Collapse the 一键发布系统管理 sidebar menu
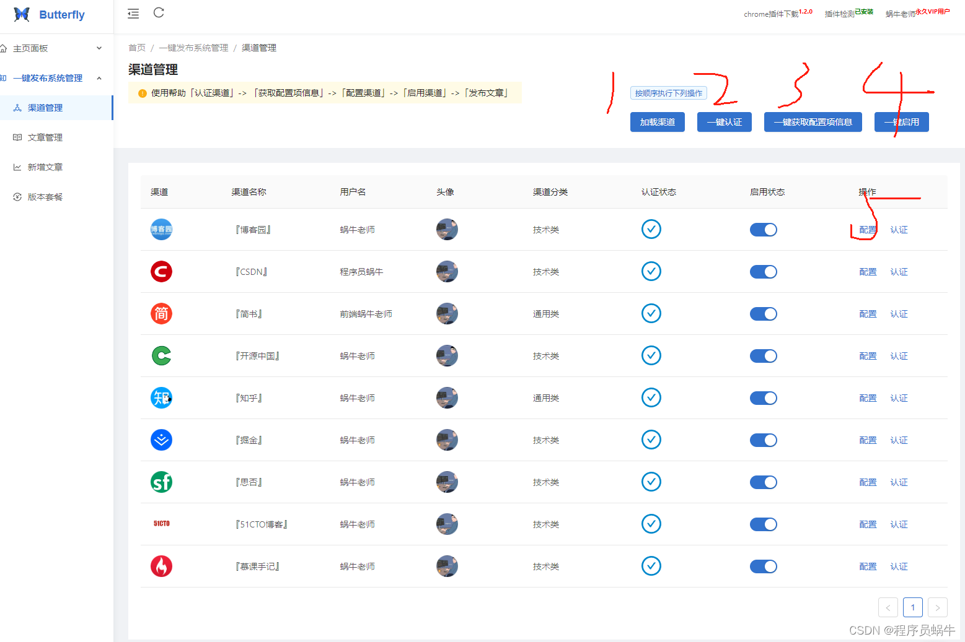This screenshot has width=965, height=642. click(56, 78)
